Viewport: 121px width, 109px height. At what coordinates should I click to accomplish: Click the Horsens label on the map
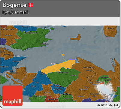click(x=26, y=27)
